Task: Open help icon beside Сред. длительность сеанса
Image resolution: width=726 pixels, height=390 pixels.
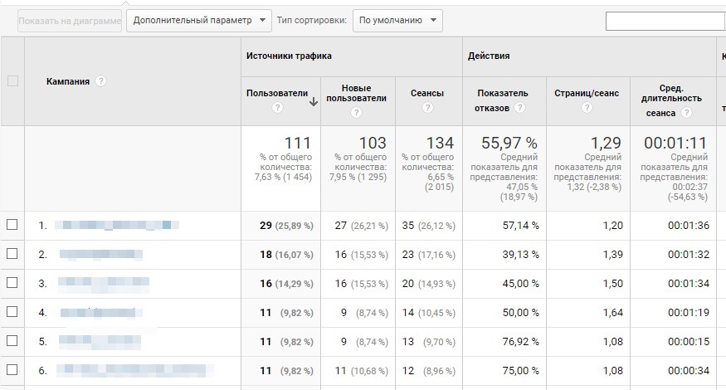Action: (687, 113)
